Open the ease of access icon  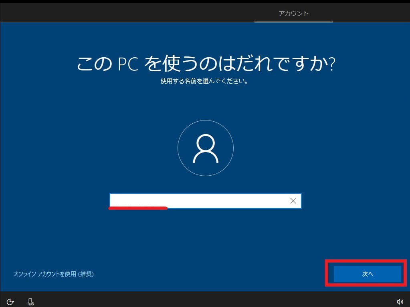pos(10,302)
